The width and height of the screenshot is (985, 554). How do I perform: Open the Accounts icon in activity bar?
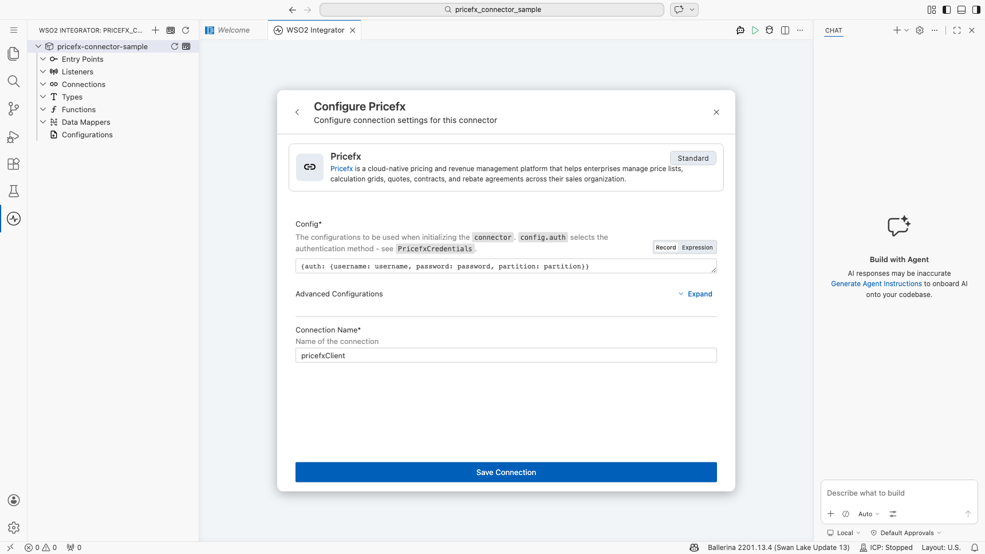coord(14,500)
